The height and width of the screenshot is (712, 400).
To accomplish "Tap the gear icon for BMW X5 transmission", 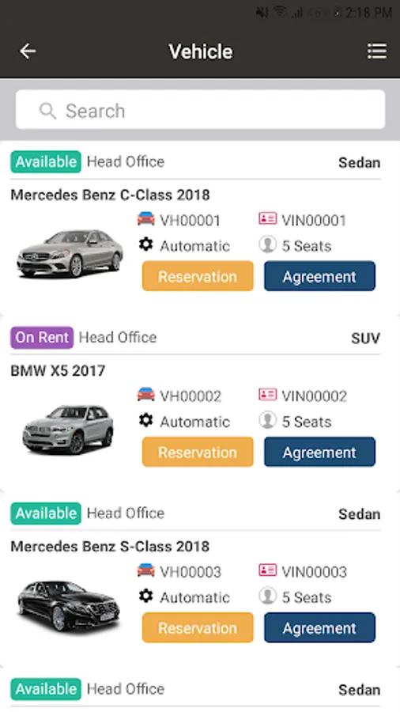I will 146,421.
